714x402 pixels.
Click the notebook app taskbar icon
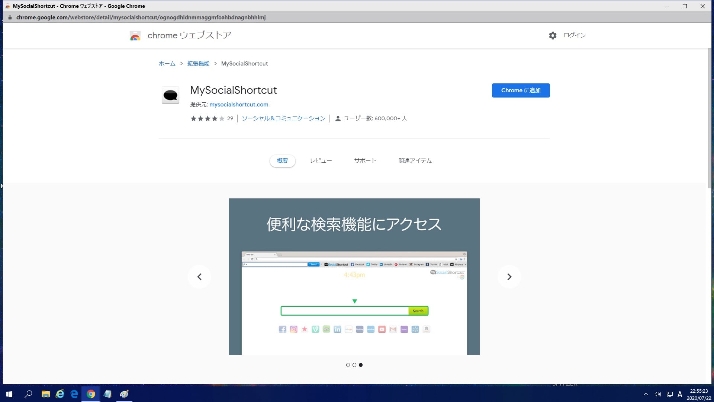[x=107, y=394]
